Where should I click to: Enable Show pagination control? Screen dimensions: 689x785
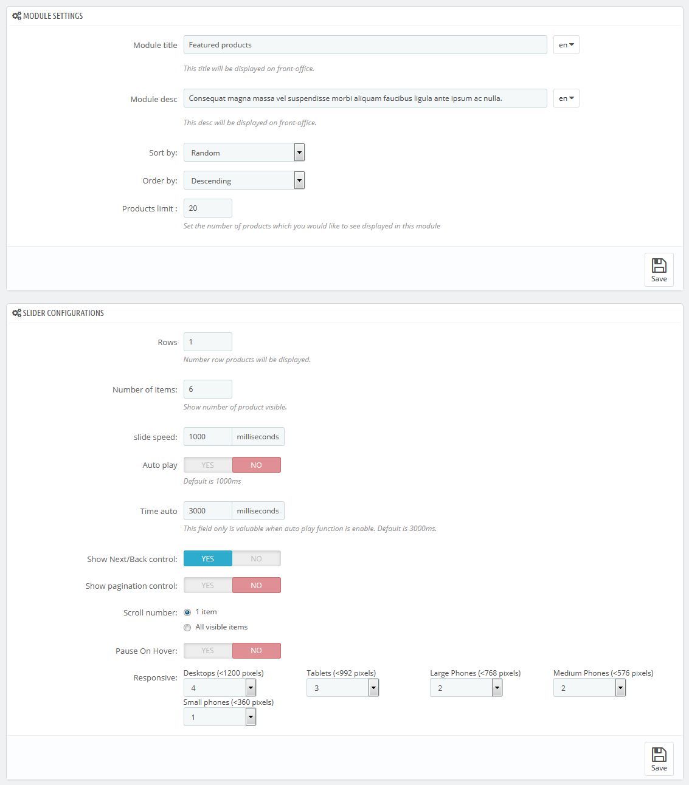tap(207, 584)
